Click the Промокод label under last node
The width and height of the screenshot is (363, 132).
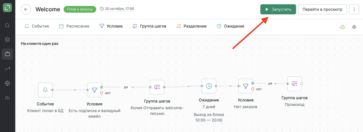point(294,105)
